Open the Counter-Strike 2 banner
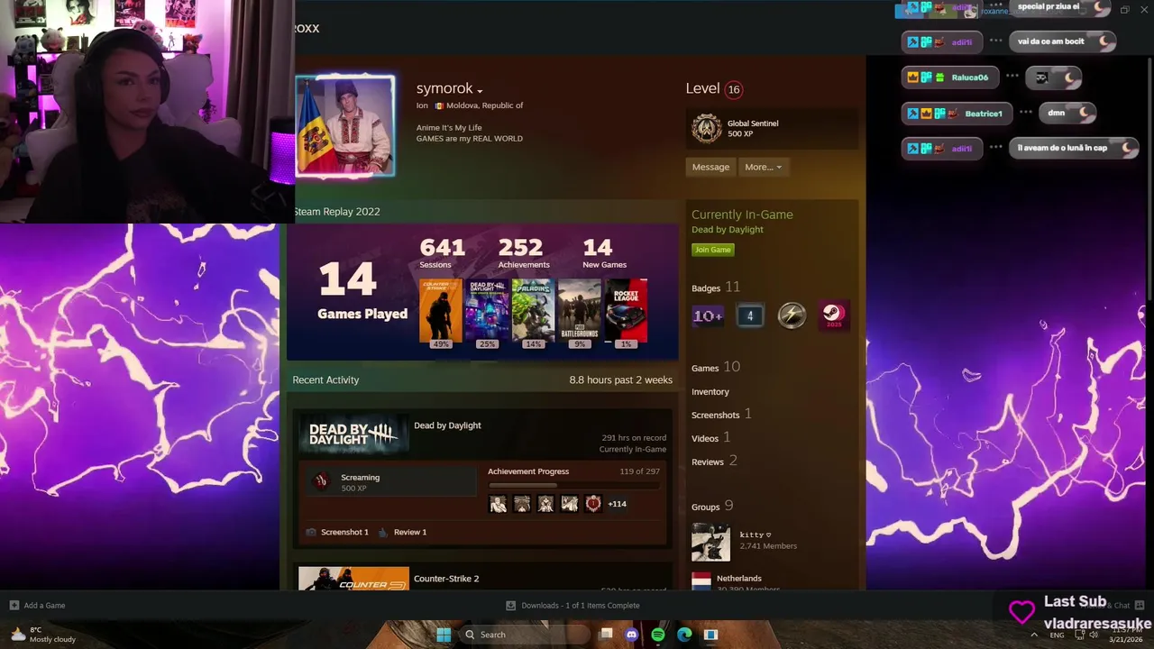This screenshot has height=649, width=1154. [x=353, y=579]
